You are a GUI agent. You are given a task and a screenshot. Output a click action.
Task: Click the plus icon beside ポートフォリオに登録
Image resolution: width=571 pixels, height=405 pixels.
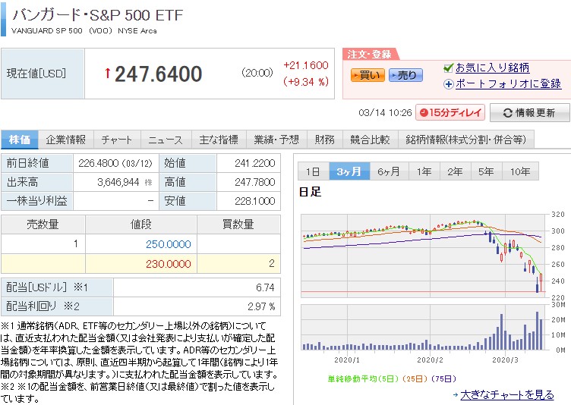click(448, 84)
